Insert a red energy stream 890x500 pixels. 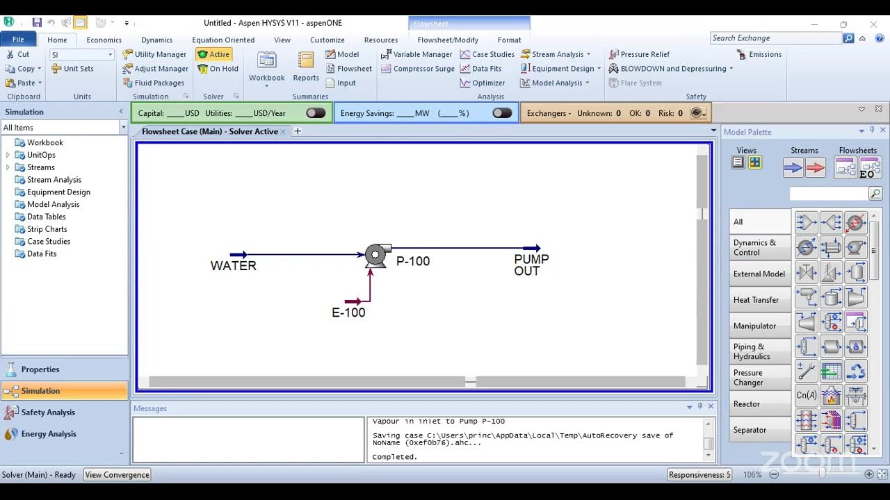tap(816, 167)
